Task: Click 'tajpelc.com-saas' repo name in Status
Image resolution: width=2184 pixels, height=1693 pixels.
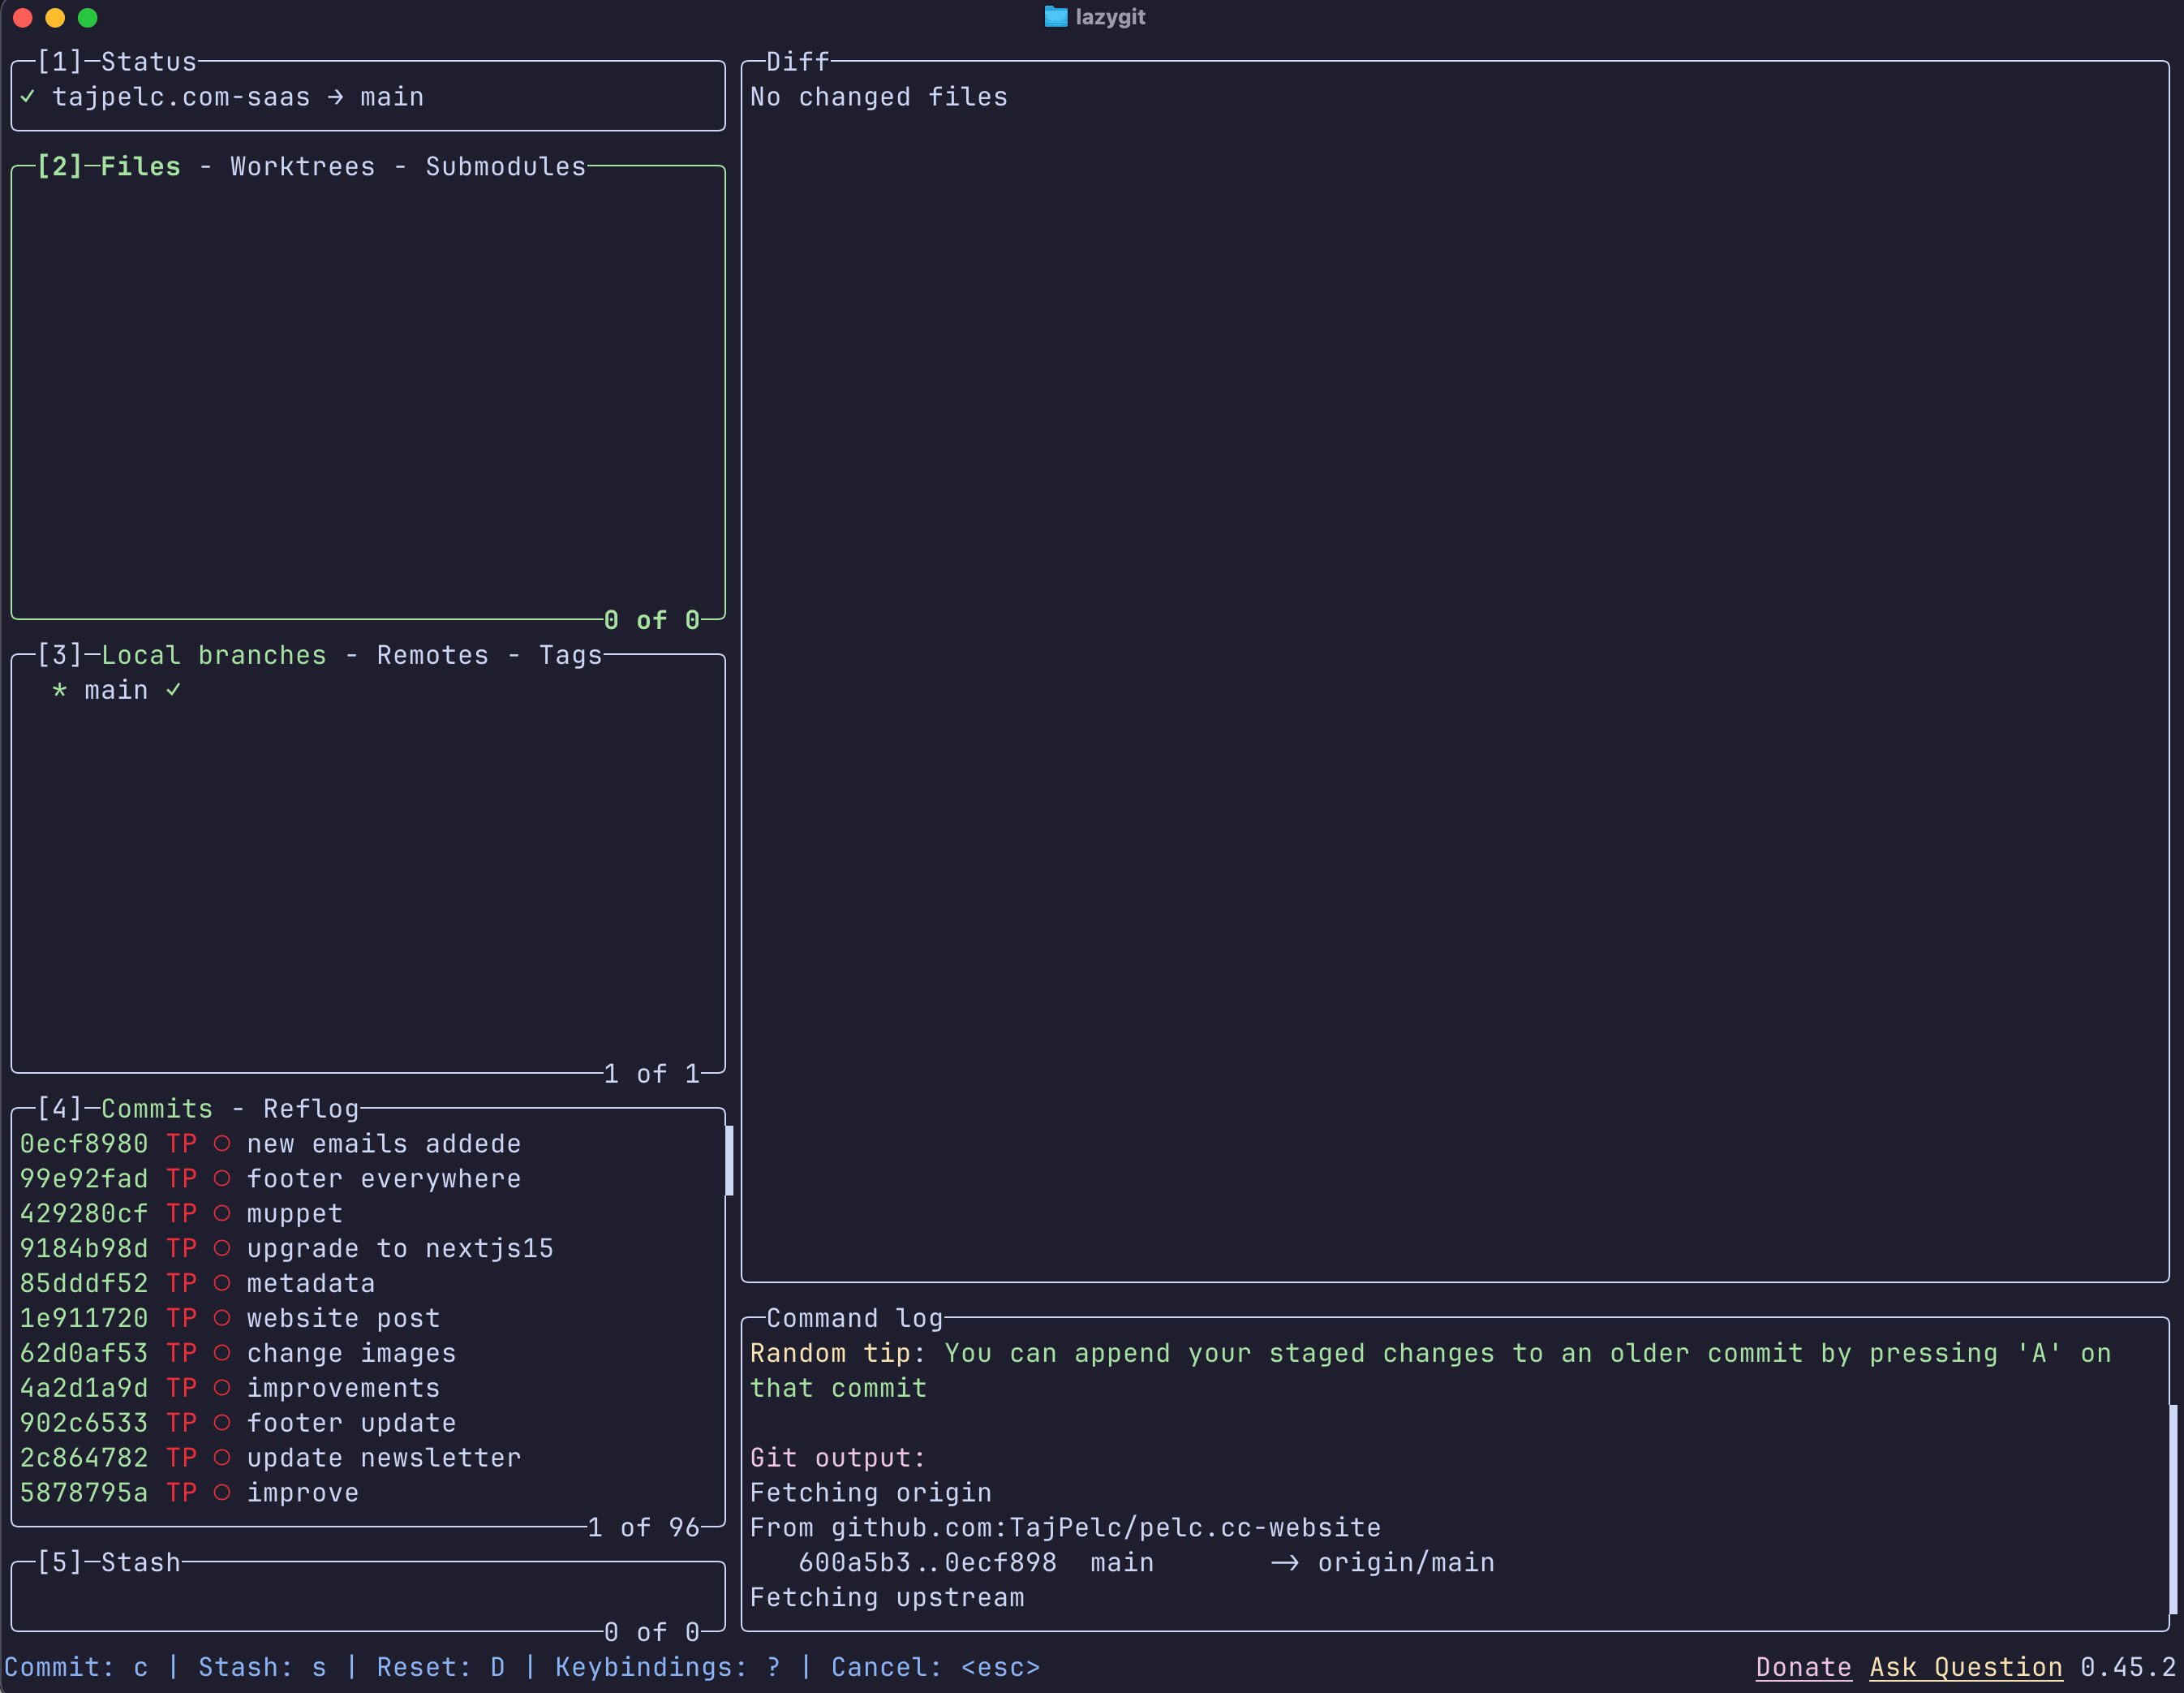Action: coord(181,97)
